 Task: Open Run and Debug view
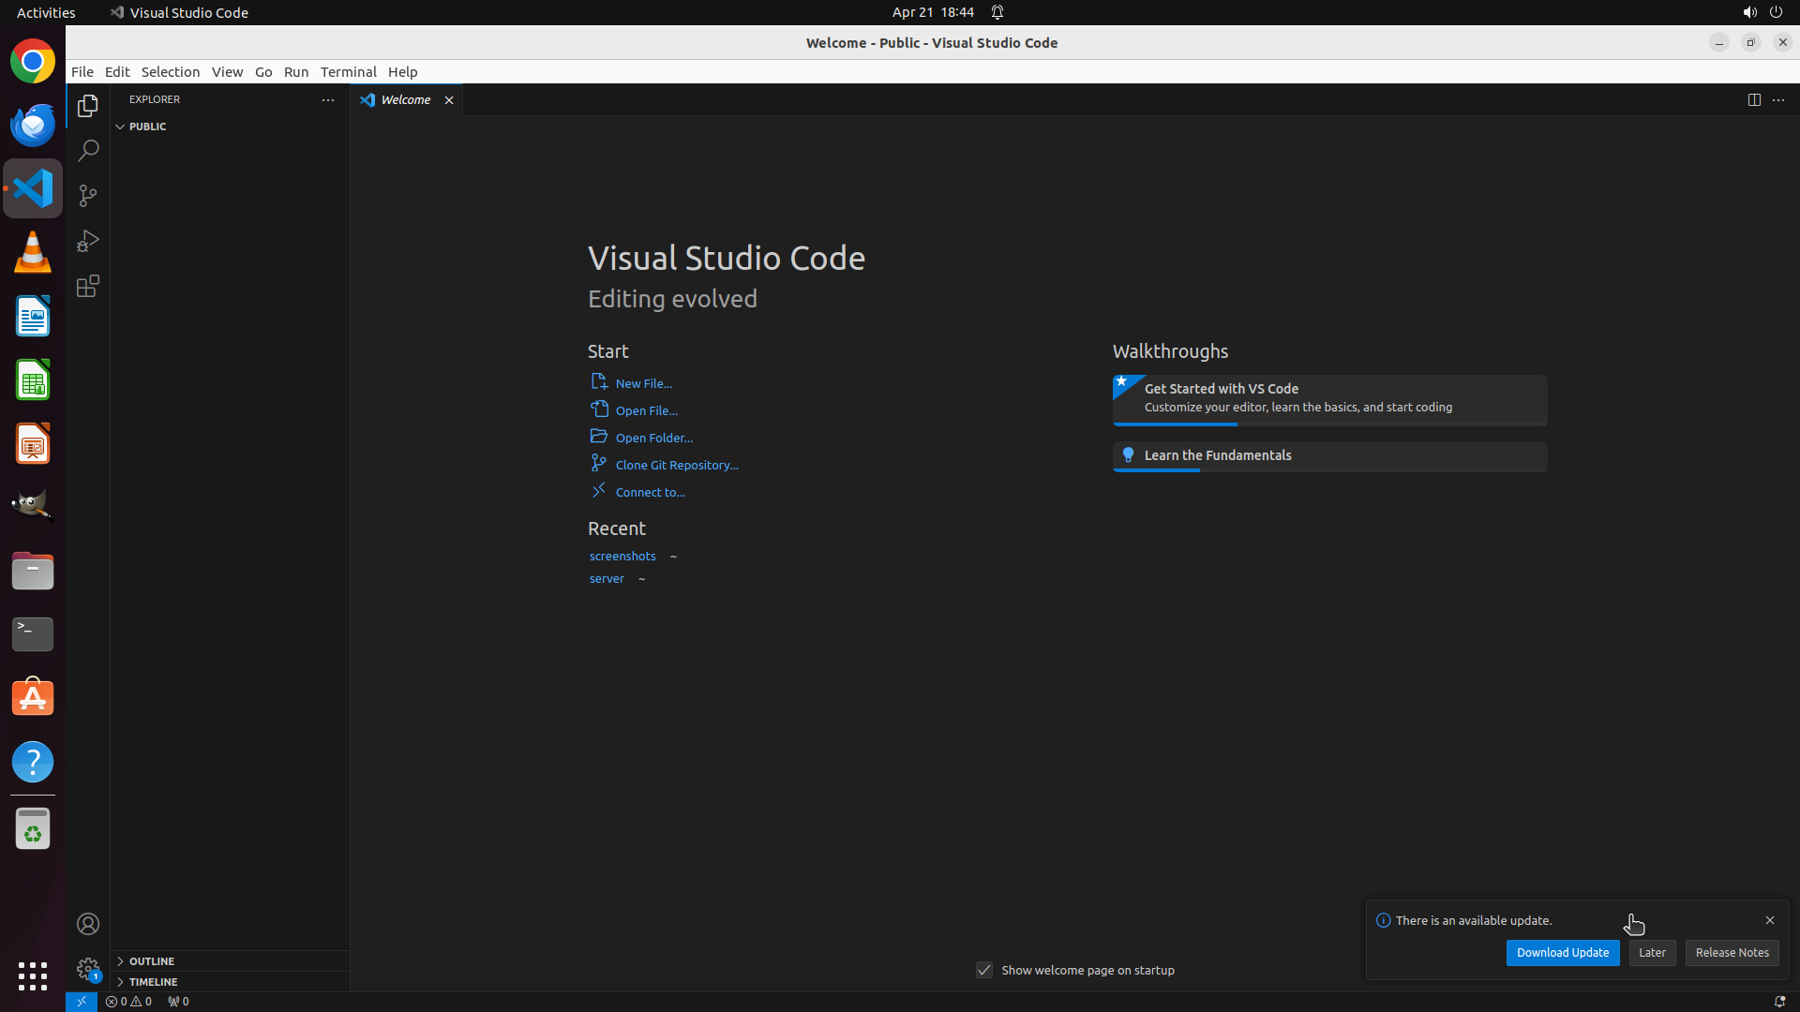click(x=88, y=241)
